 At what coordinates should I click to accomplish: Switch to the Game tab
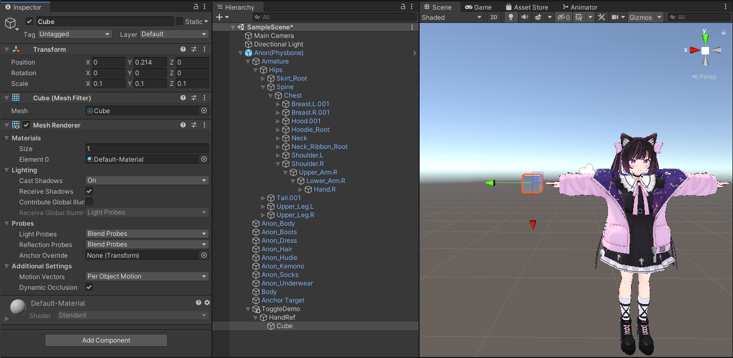click(478, 7)
